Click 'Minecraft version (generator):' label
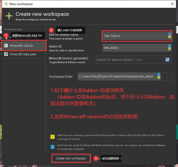Screen dimensions: 178x167 tap(69, 58)
